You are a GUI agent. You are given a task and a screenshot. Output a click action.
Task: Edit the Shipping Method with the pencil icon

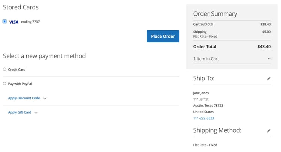[269, 131]
